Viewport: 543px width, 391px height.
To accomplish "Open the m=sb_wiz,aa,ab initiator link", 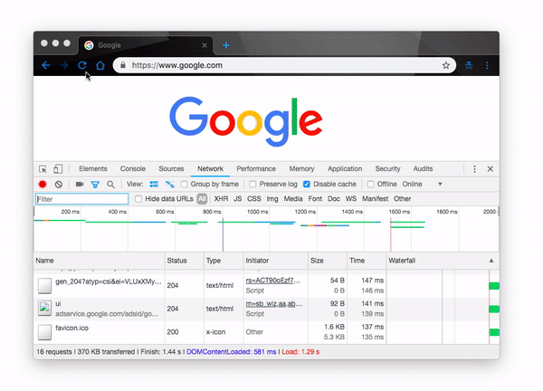I will point(274,304).
